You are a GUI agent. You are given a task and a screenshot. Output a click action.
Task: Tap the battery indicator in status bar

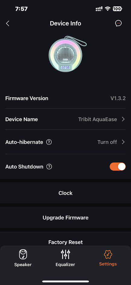[117, 9]
